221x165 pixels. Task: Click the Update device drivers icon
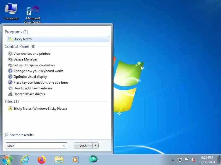tap(10, 94)
